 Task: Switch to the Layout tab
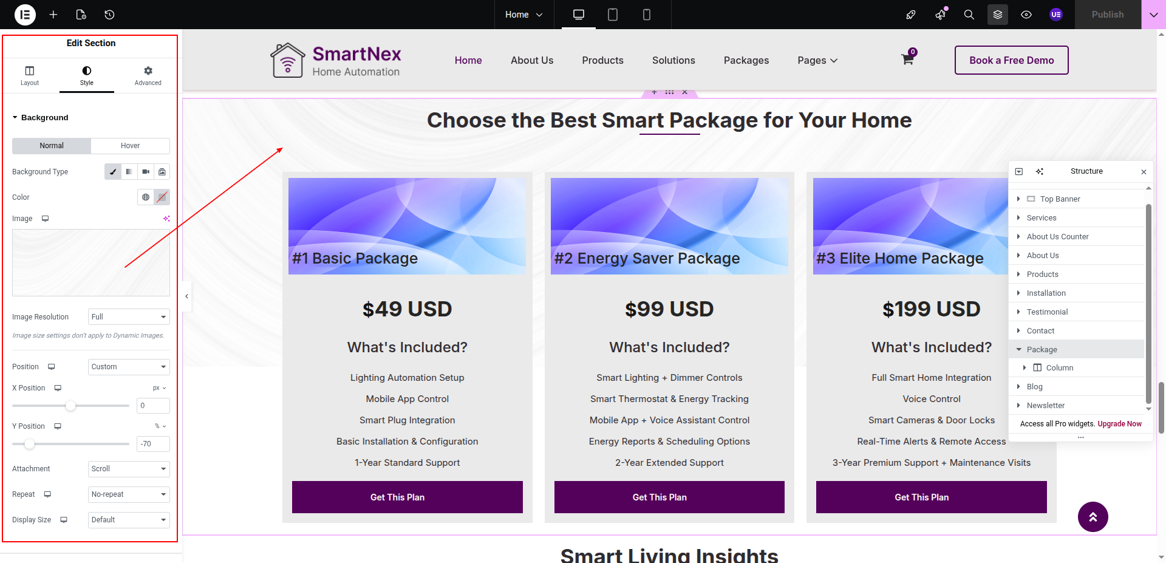(30, 75)
